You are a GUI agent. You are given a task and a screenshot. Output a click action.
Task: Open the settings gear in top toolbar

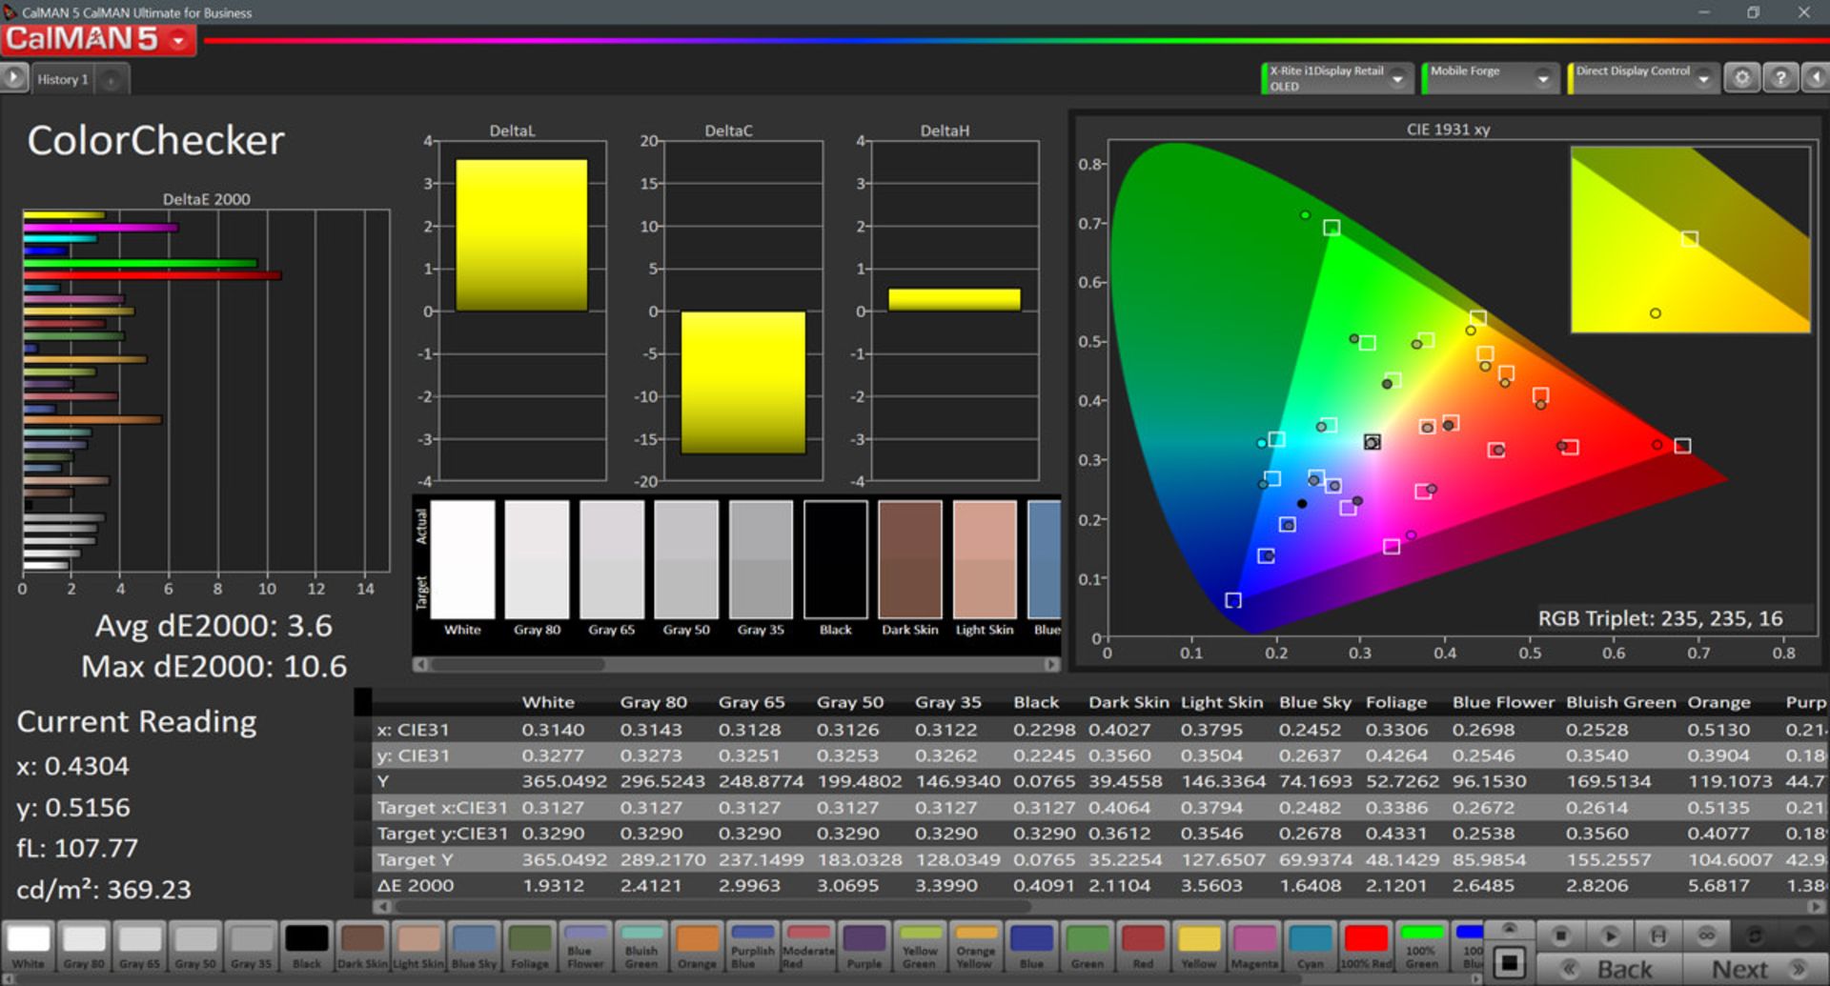1741,78
